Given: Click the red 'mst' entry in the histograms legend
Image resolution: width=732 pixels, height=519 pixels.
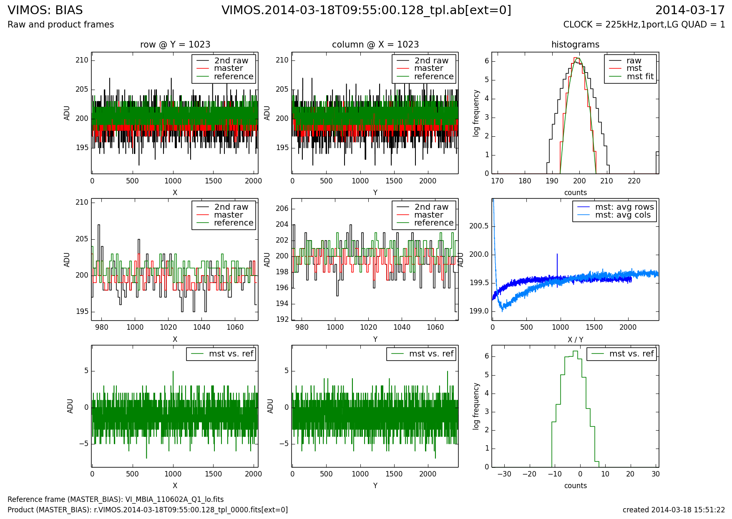Looking at the screenshot, I should click(x=634, y=68).
